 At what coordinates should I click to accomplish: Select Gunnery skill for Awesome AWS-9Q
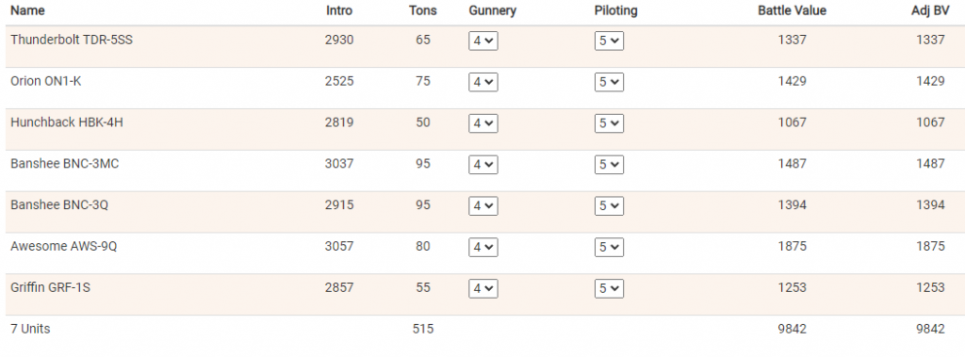pos(483,247)
